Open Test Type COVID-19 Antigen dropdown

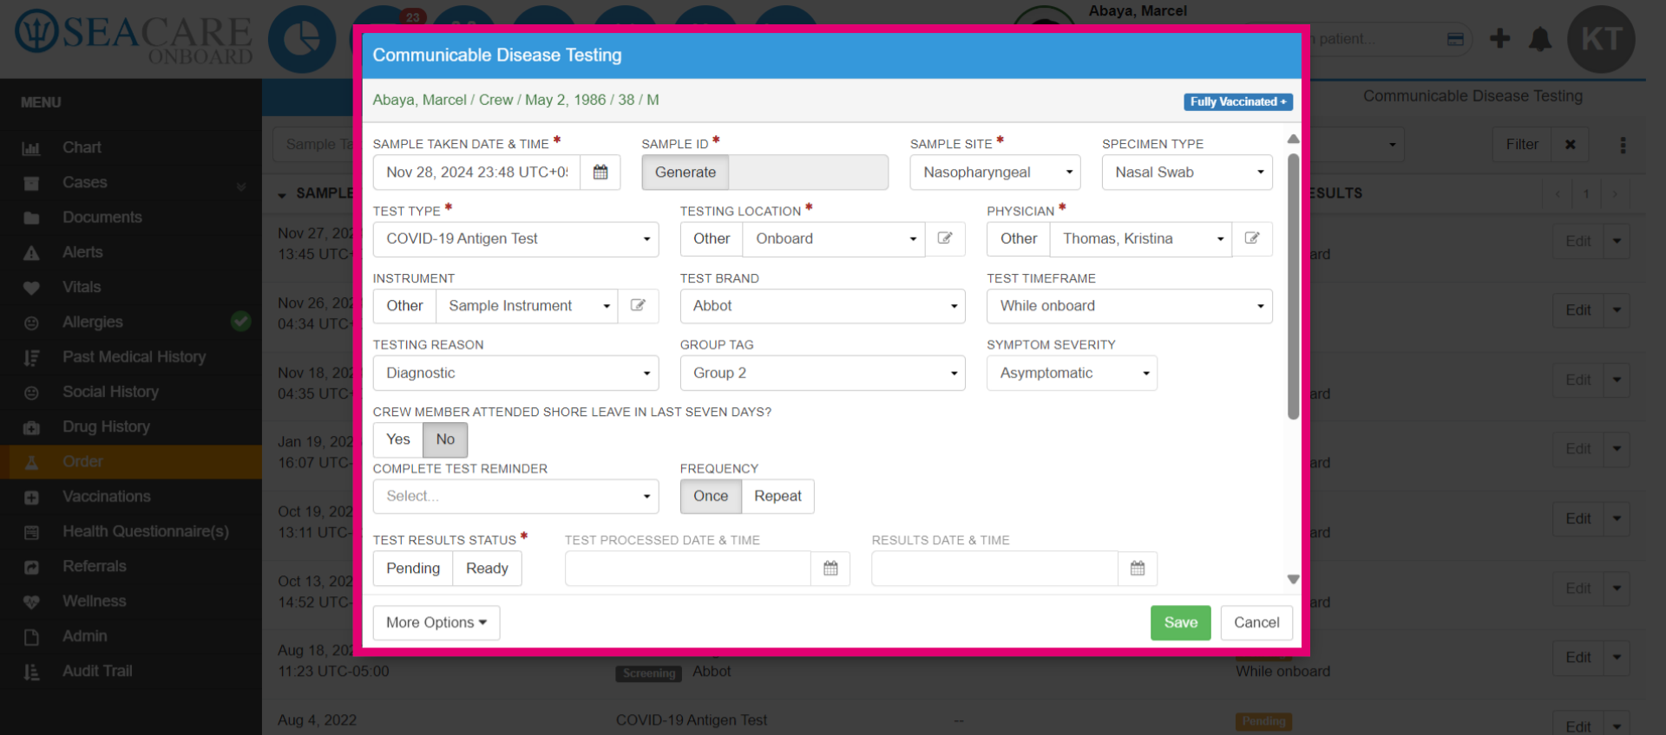point(515,239)
